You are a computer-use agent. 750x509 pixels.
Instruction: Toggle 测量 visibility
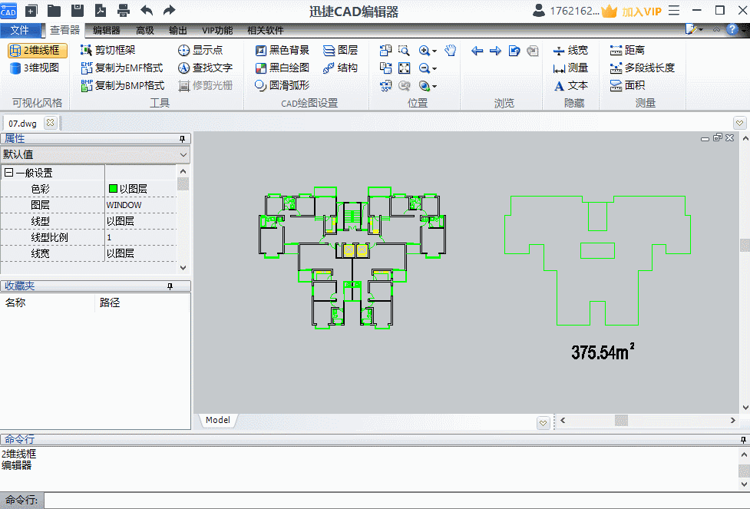570,68
